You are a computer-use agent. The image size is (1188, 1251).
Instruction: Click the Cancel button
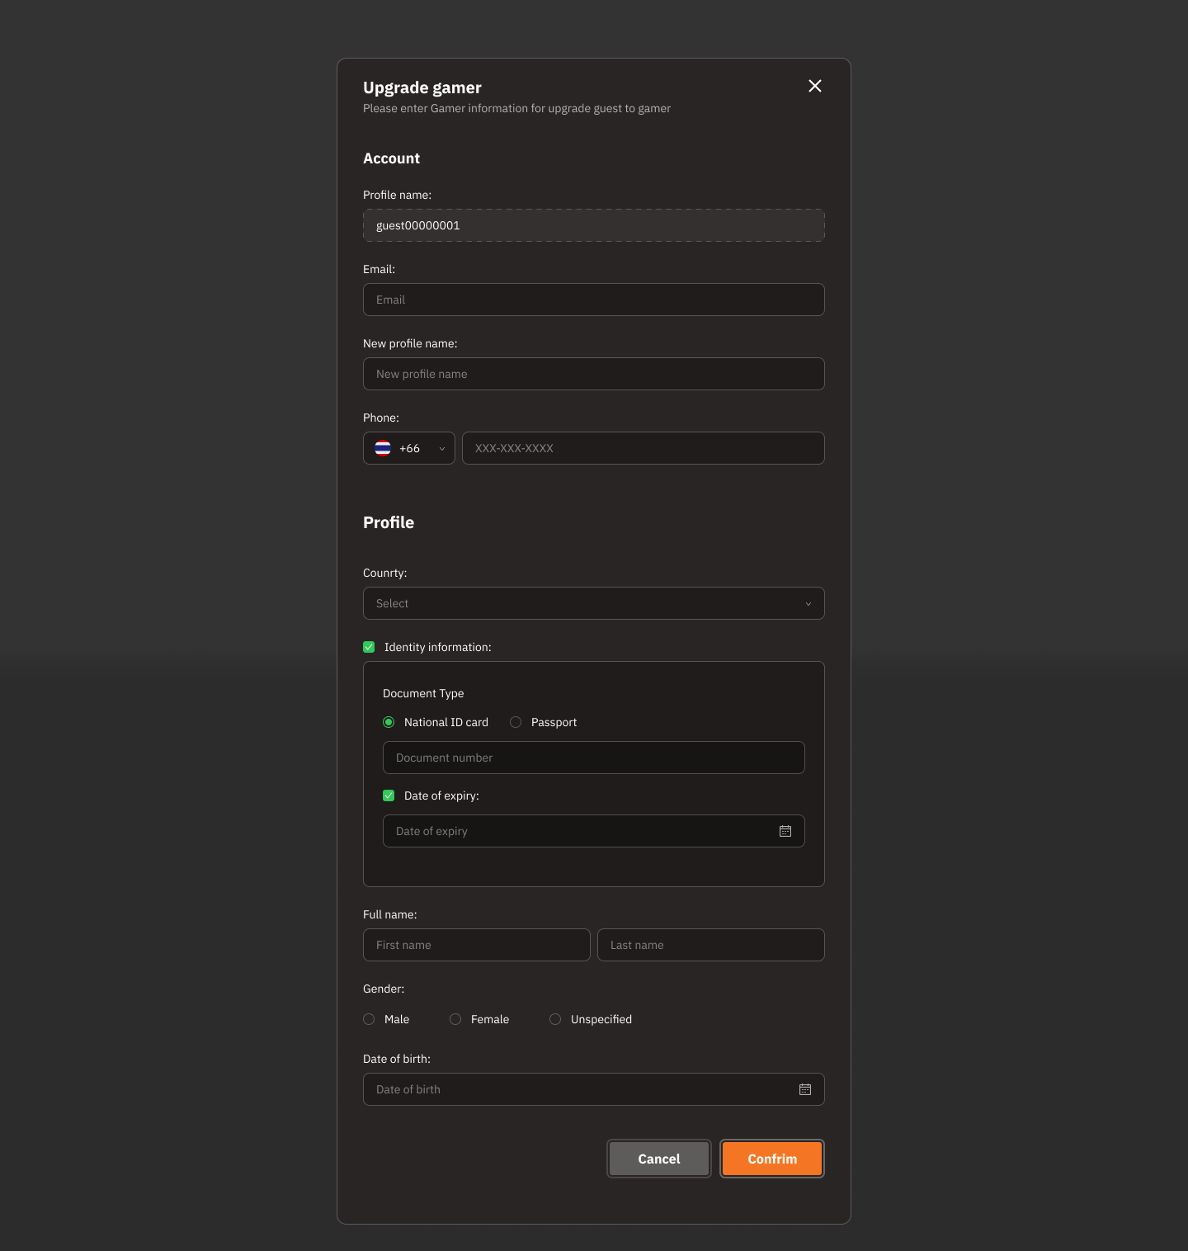point(659,1159)
